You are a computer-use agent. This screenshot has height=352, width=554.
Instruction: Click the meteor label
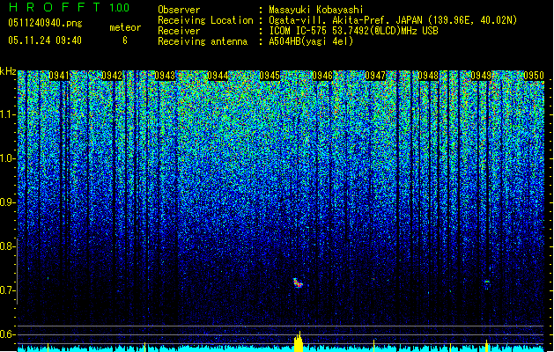point(125,27)
